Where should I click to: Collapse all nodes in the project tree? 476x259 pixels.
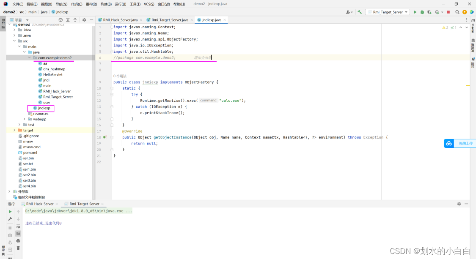pyautogui.click(x=75, y=20)
